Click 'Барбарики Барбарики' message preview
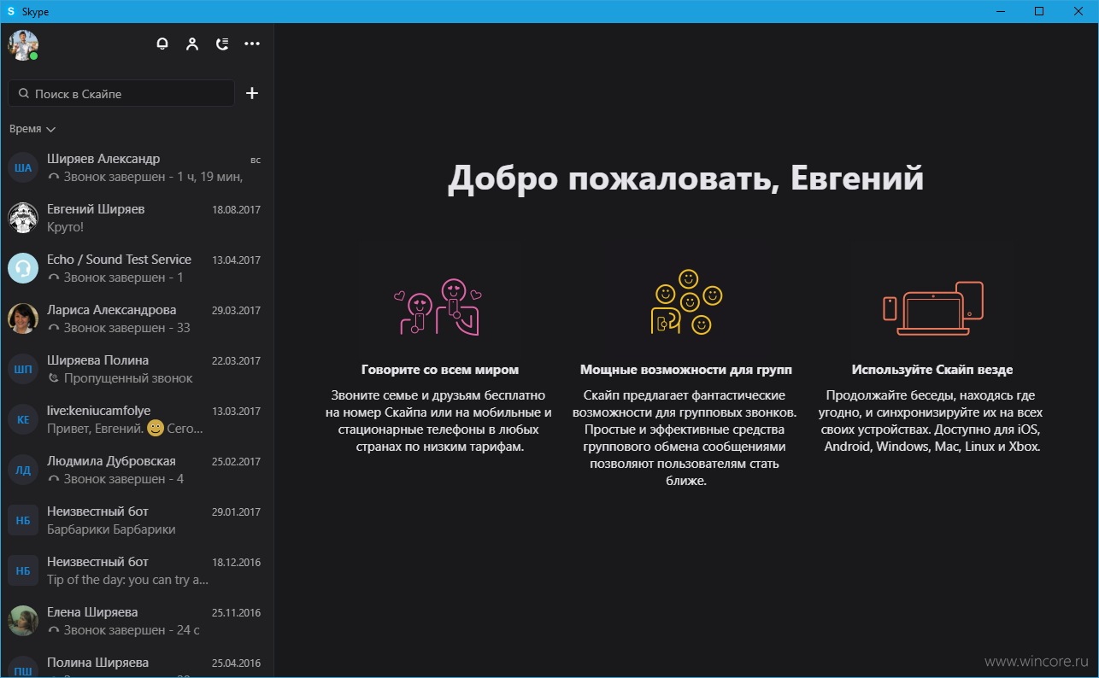1099x678 pixels. pyautogui.click(x=111, y=529)
